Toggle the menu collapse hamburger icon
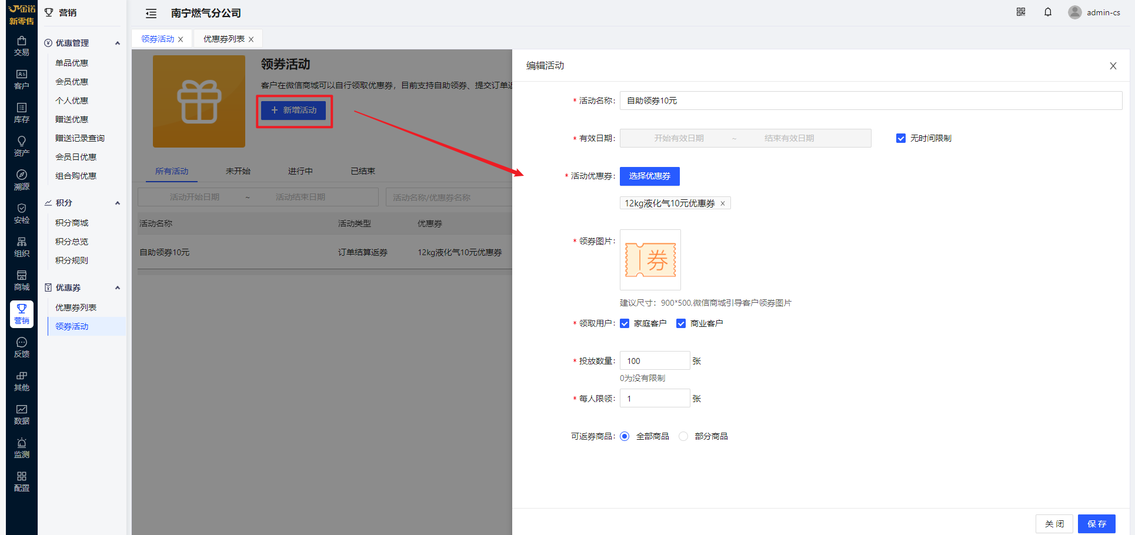Viewport: 1135px width, 535px height. coord(151,14)
